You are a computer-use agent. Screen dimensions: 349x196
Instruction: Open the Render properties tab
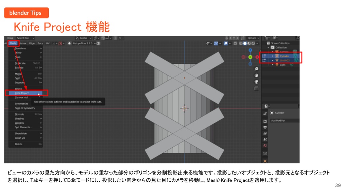[265, 121]
